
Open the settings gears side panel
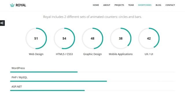(2, 23)
